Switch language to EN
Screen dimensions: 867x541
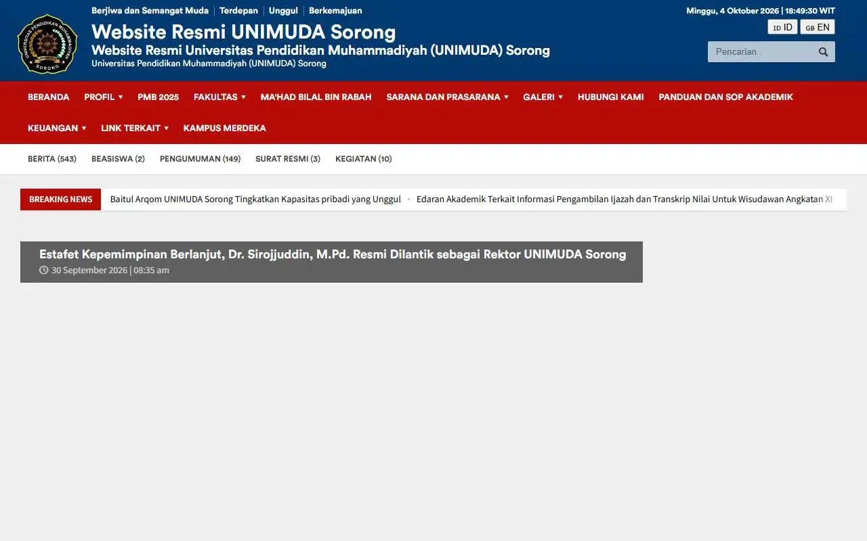tap(818, 27)
